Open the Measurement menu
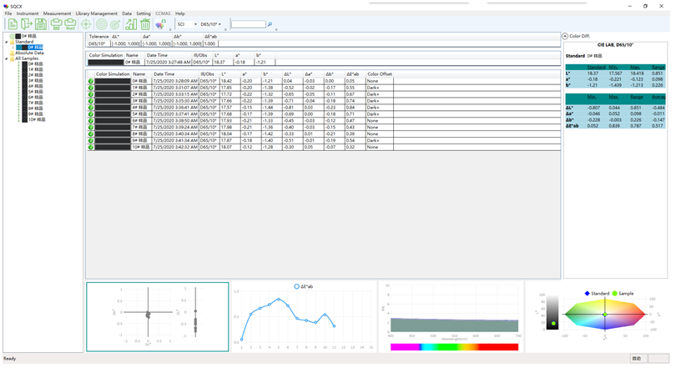676x368 pixels. 57,14
